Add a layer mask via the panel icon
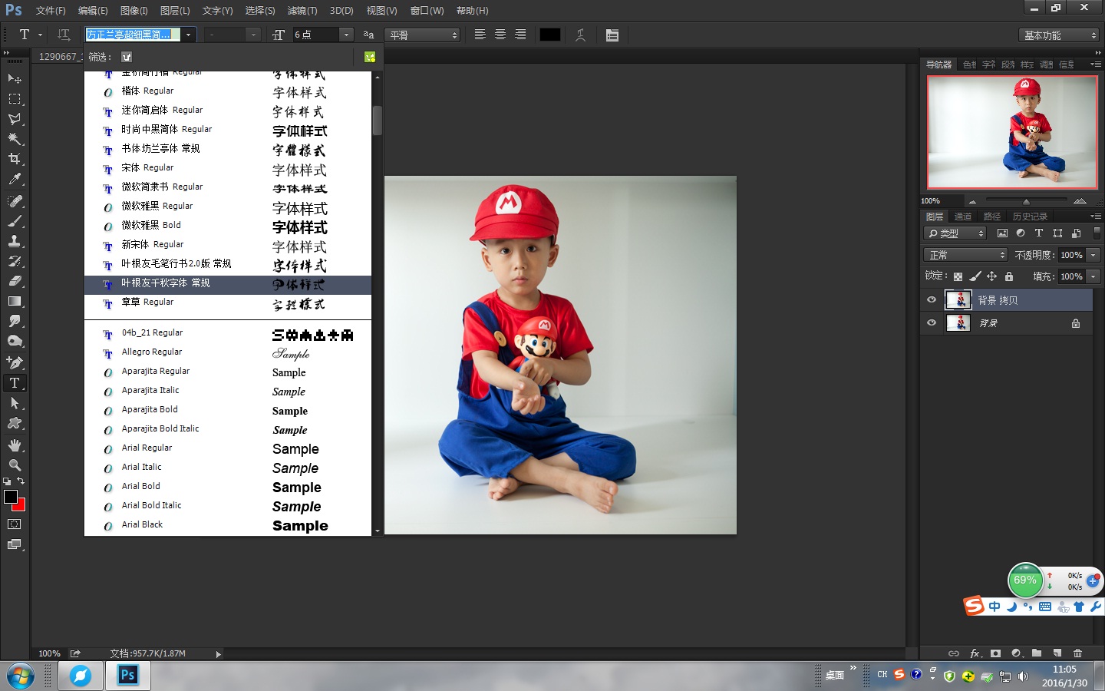This screenshot has height=691, width=1105. 995,653
